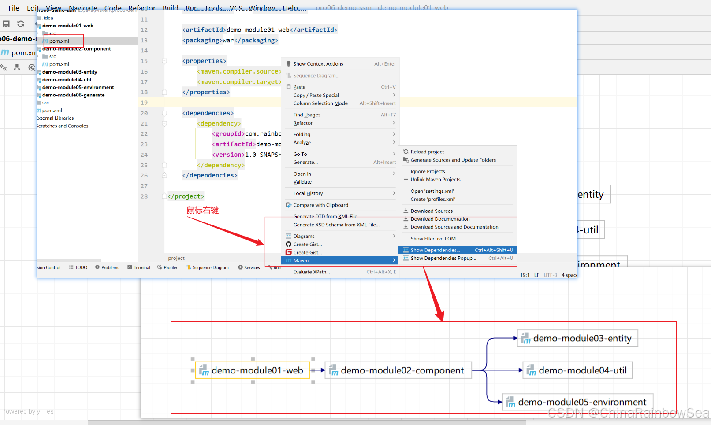Viewport: 711px width, 425px height.
Task: Collapse the dependencies fold marker at line 20
Action: (x=164, y=113)
